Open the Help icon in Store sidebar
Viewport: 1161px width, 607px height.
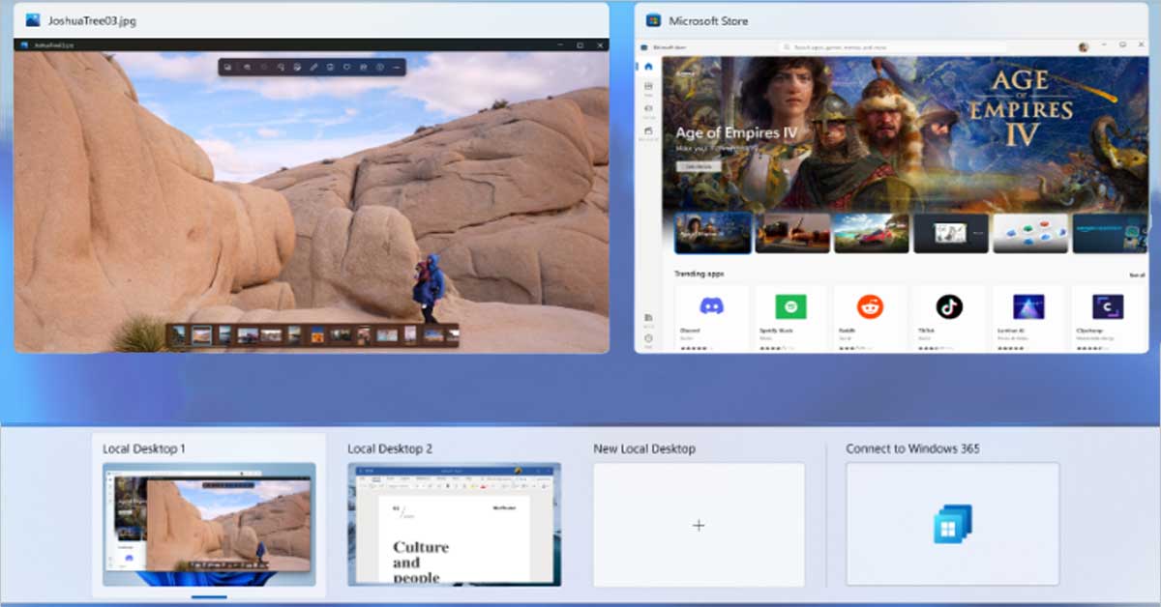648,338
